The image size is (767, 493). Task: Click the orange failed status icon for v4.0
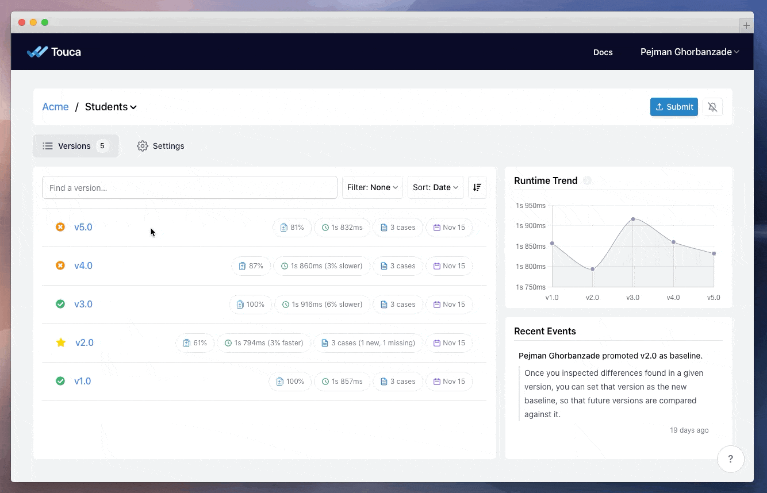tap(60, 265)
